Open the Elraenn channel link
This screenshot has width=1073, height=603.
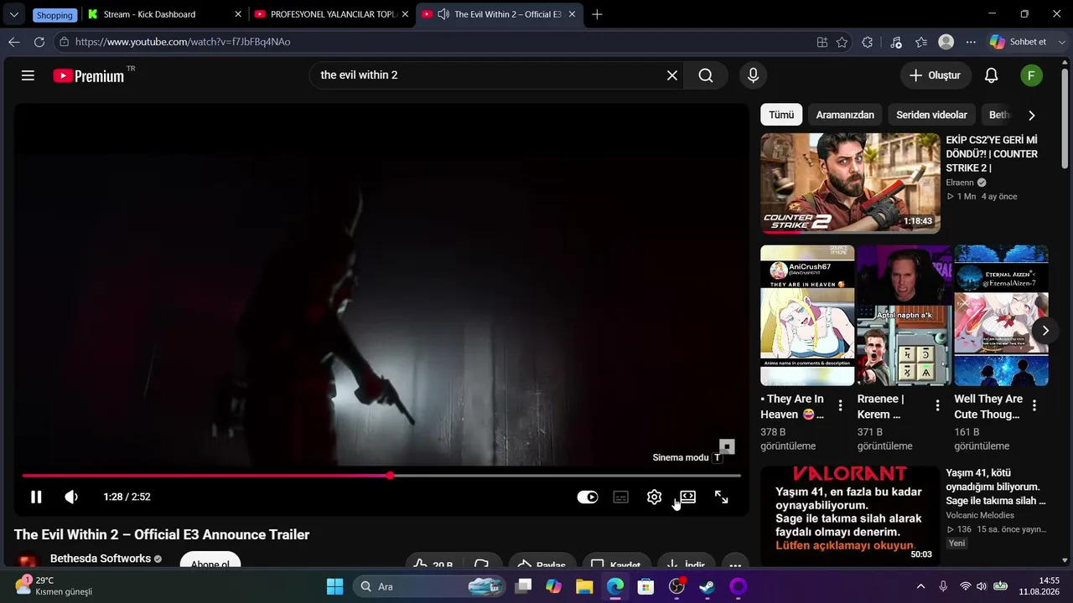[961, 183]
